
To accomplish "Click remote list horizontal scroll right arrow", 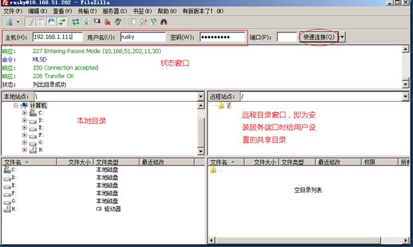I will [406, 240].
